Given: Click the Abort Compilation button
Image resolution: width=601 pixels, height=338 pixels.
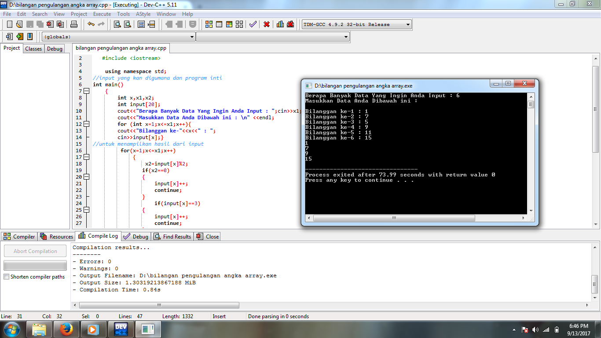Looking at the screenshot, I should [x=35, y=251].
